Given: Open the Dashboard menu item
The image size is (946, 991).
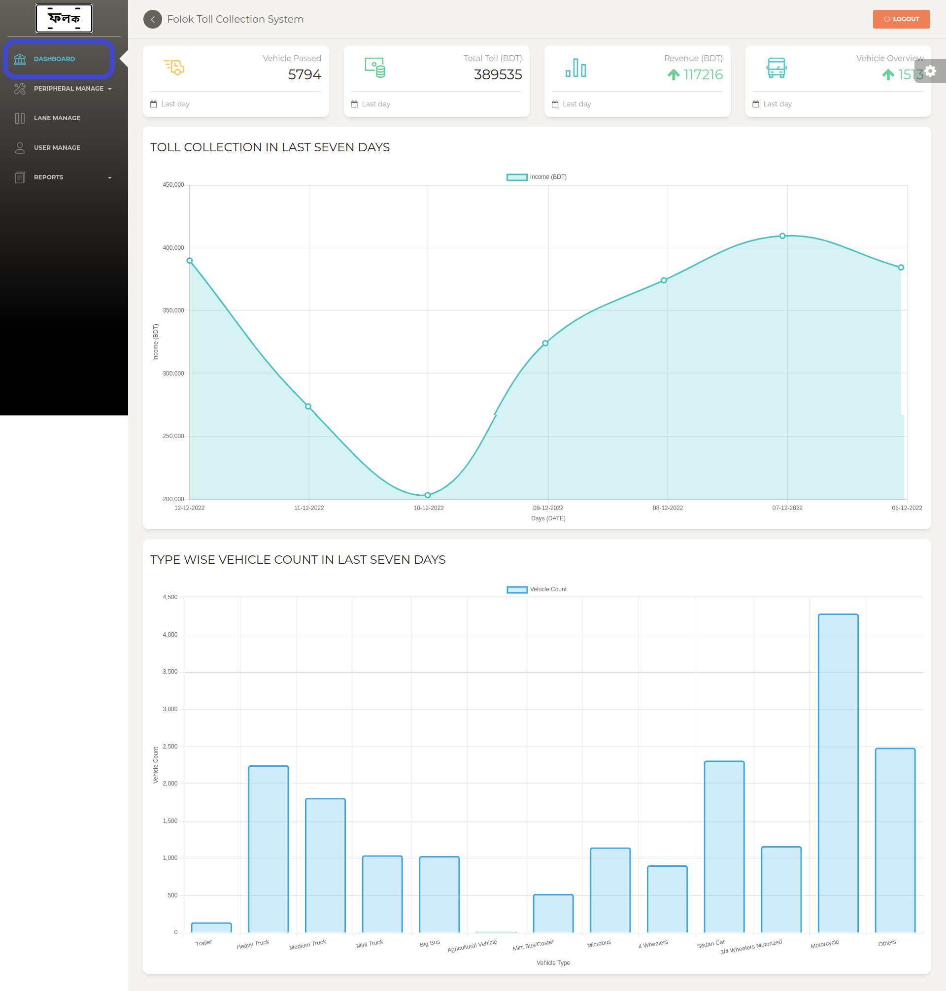Looking at the screenshot, I should click(55, 59).
